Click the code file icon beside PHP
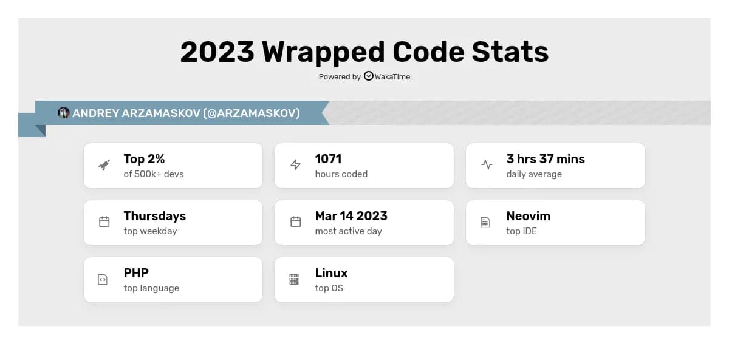The height and width of the screenshot is (364, 729). tap(103, 280)
